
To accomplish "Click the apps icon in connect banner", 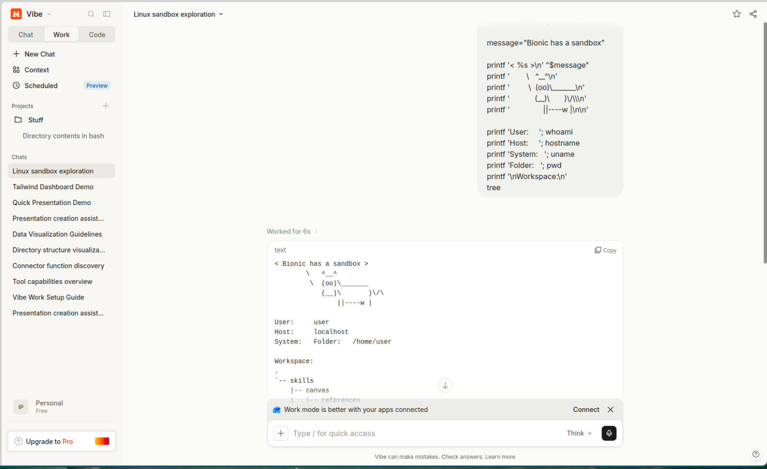I will tap(277, 410).
